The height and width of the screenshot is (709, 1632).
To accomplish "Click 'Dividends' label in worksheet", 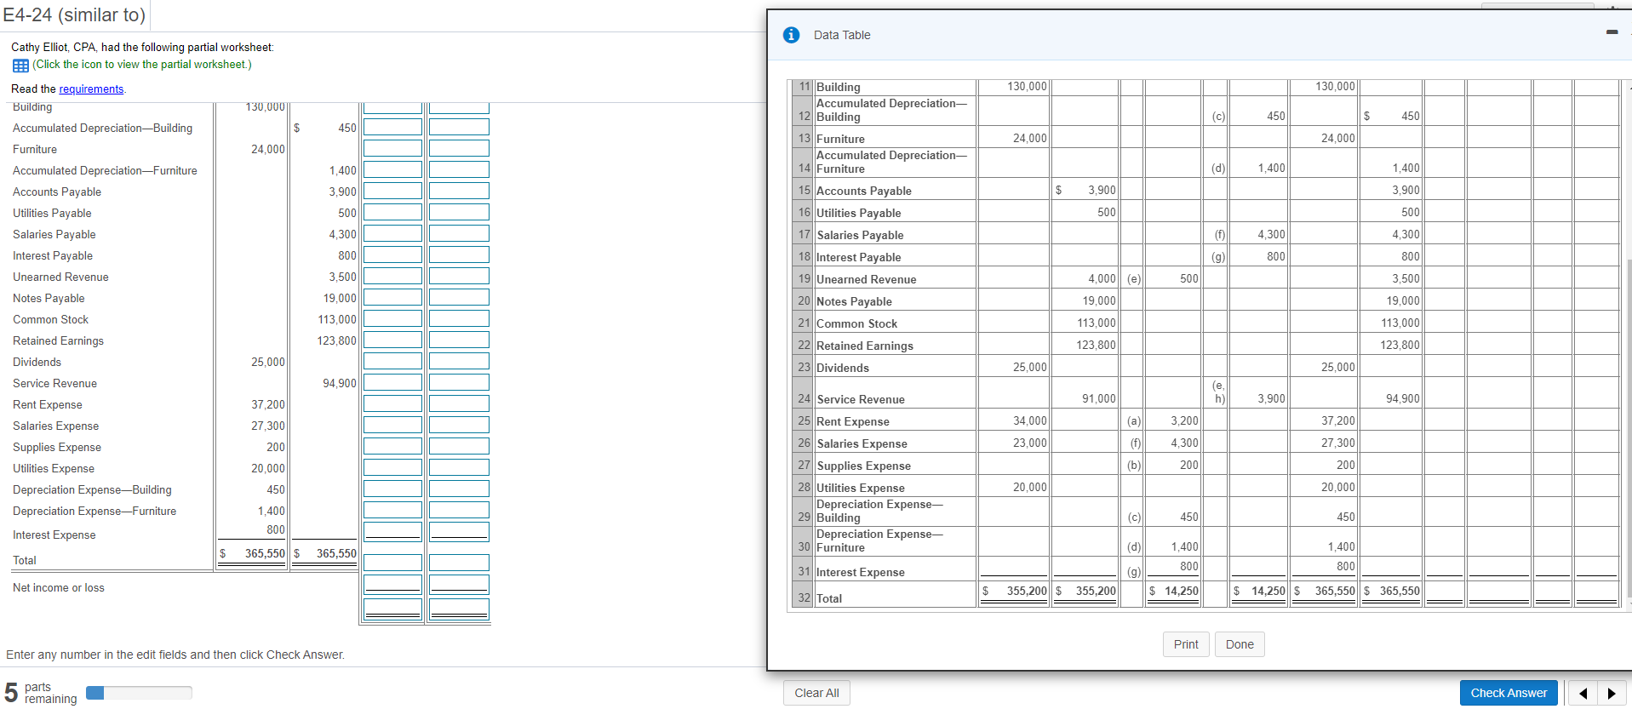I will [37, 362].
